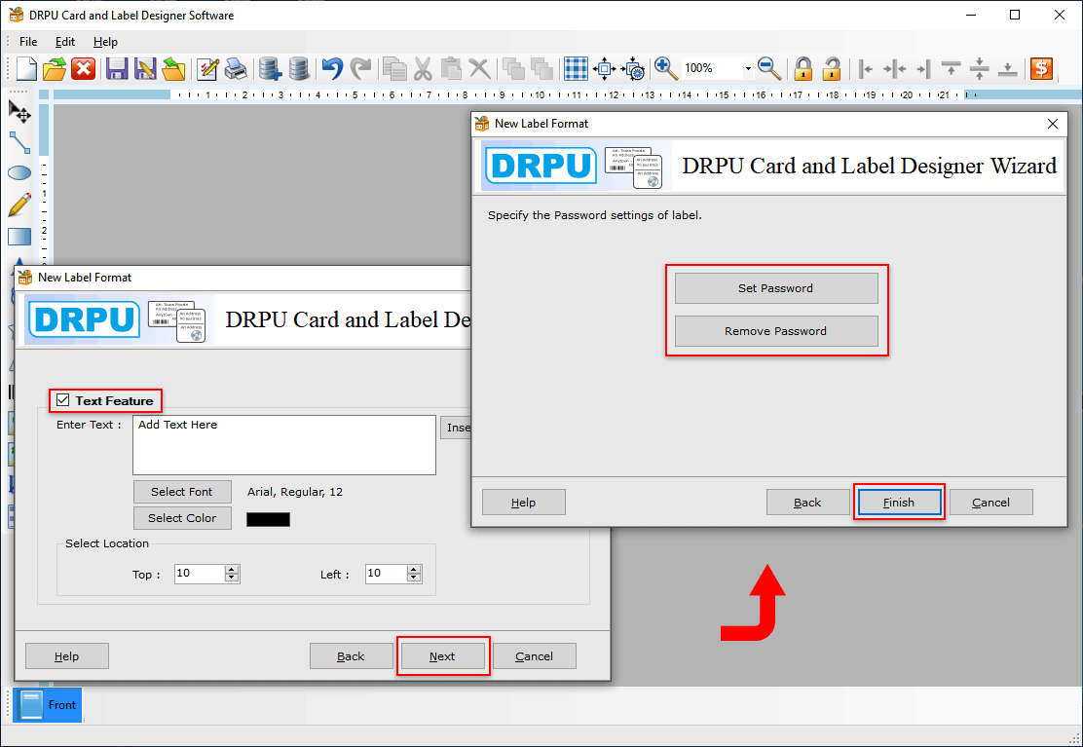Decrease the Left value with down arrow
Viewport: 1083px width, 747px height.
click(414, 579)
